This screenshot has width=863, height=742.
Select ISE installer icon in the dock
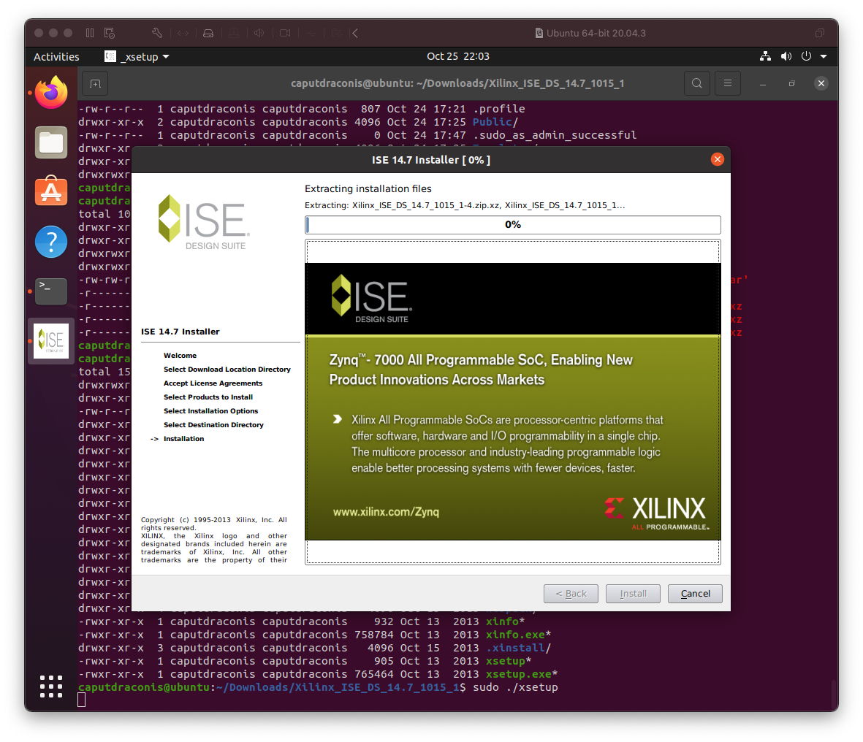51,341
